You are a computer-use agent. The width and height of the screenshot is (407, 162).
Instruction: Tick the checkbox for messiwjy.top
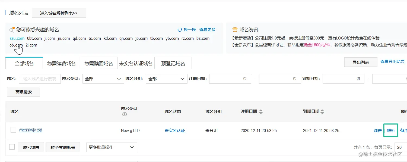click(13, 130)
